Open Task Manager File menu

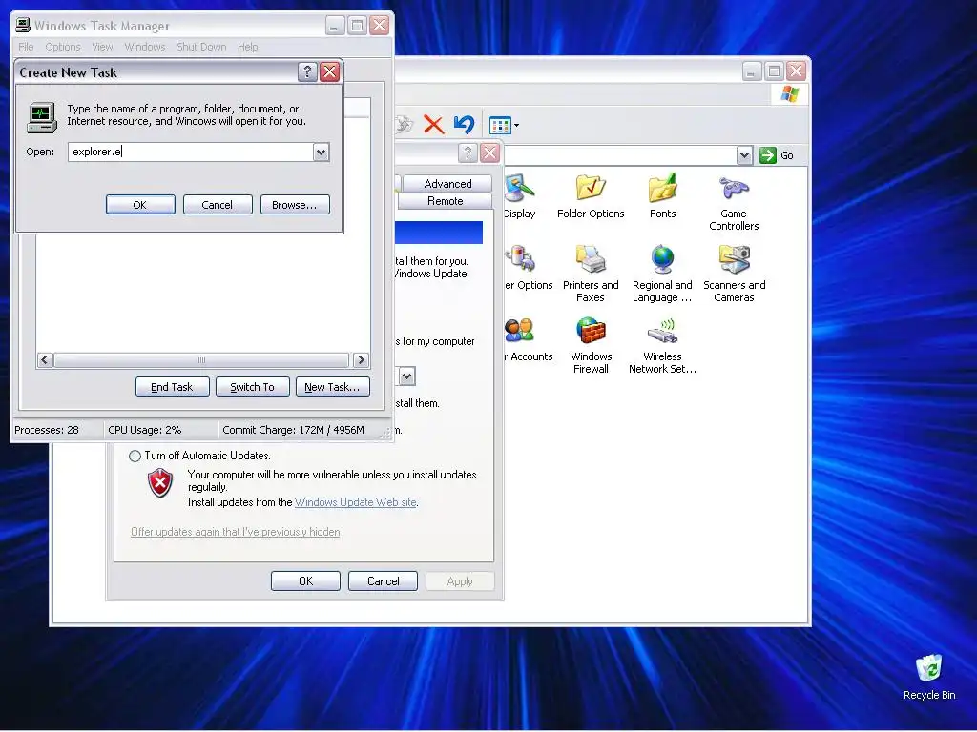[x=26, y=47]
